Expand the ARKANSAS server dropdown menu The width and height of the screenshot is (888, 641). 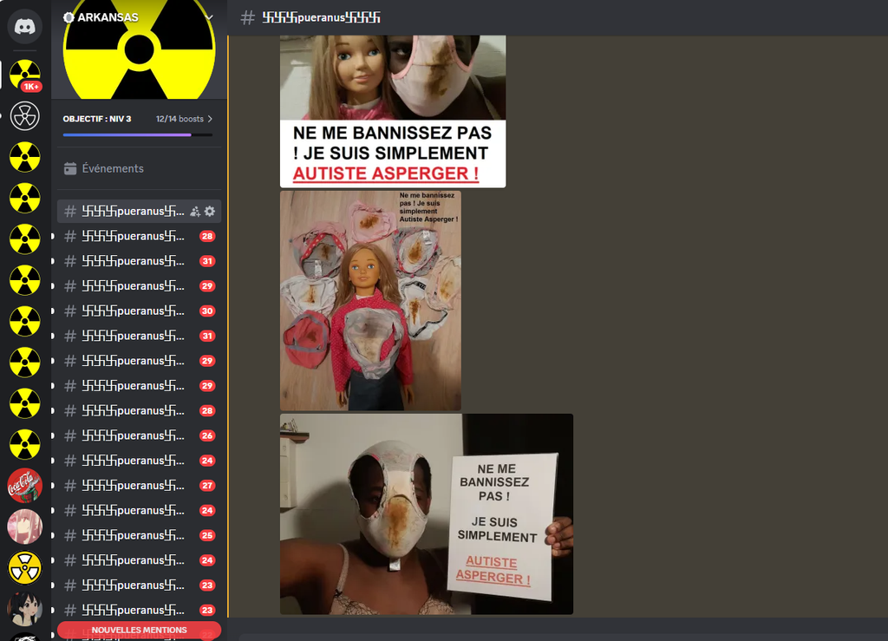pos(209,17)
